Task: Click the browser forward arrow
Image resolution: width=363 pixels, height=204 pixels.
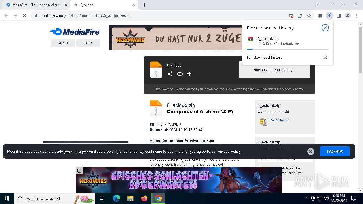Action: tap(15, 16)
